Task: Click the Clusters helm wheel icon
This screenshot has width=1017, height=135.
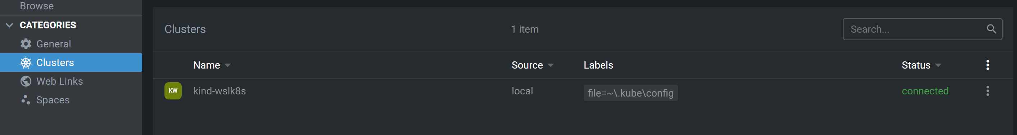Action: 26,62
